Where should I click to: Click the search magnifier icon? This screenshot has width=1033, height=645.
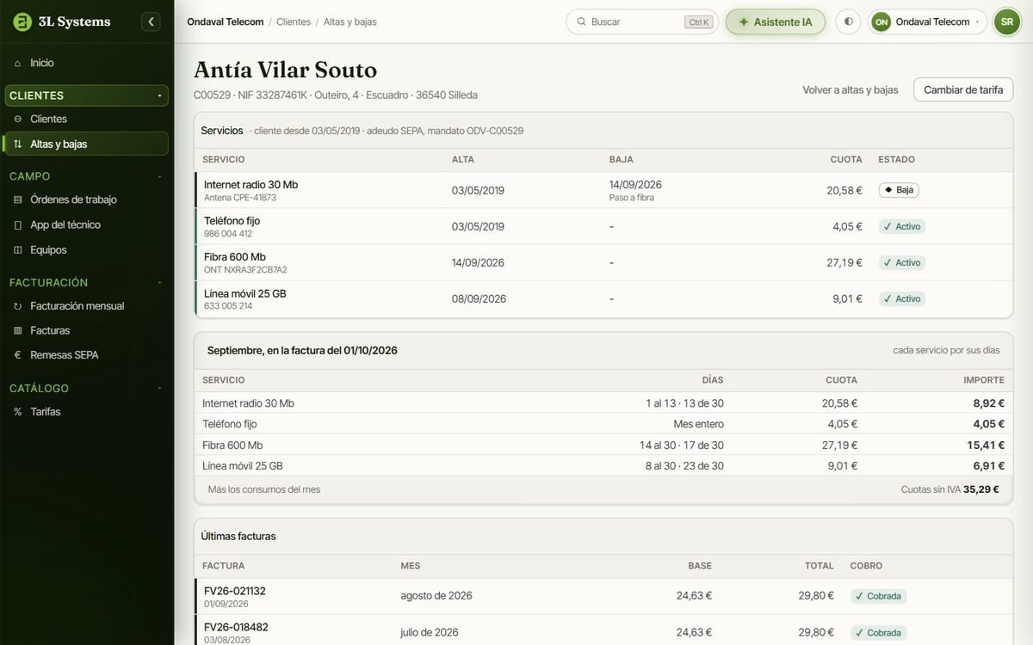581,21
